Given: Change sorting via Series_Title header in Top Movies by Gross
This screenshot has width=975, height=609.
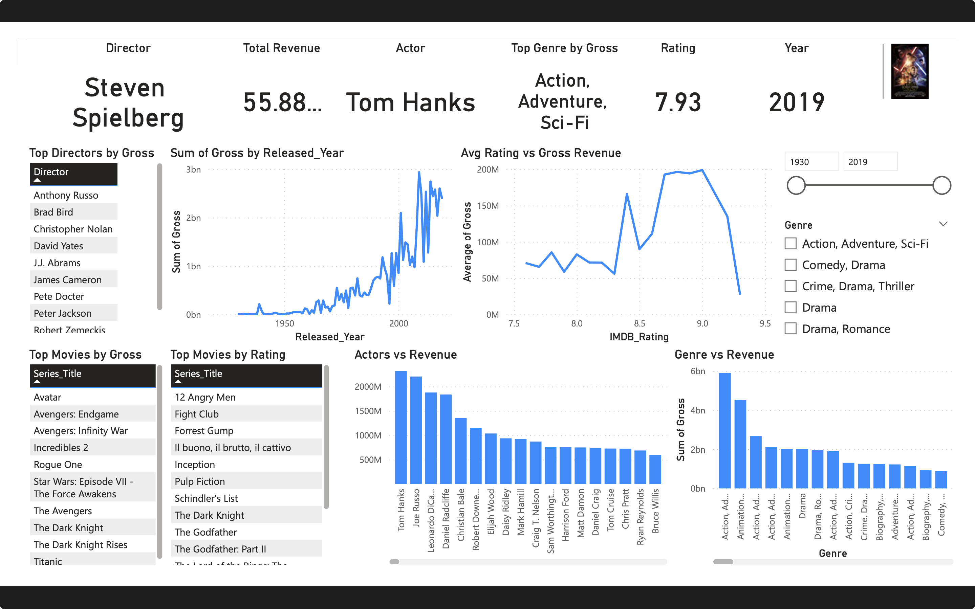Looking at the screenshot, I should 57,374.
